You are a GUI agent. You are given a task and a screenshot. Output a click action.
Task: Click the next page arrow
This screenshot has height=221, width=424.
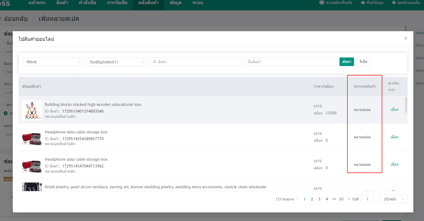(349, 199)
